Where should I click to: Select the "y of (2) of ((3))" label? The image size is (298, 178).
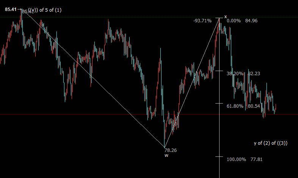(x=270, y=143)
